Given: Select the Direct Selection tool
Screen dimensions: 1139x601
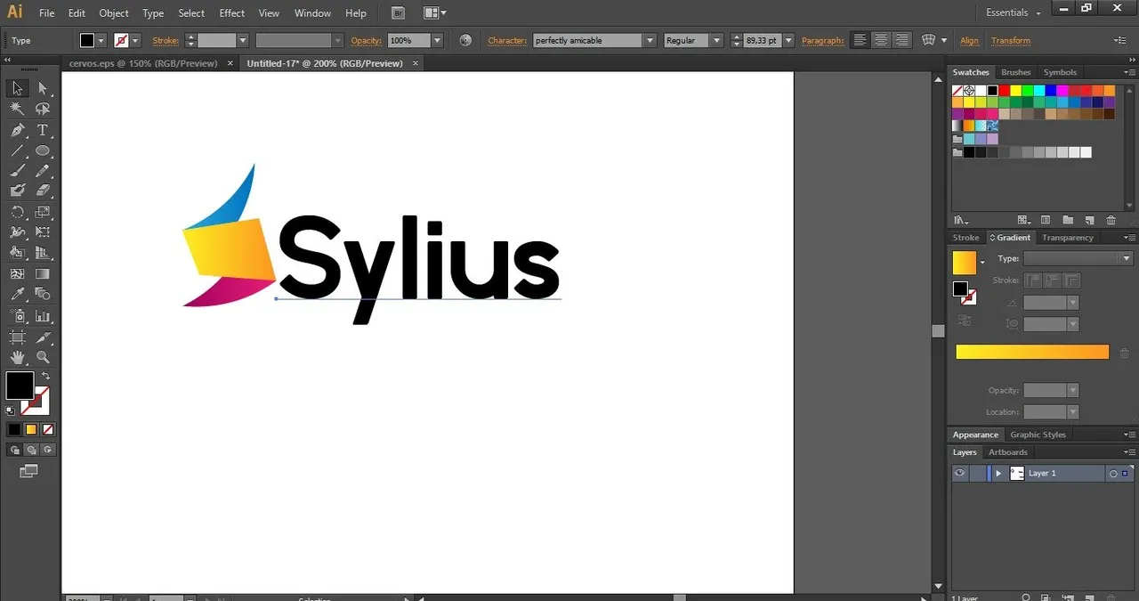Looking at the screenshot, I should click(x=43, y=88).
